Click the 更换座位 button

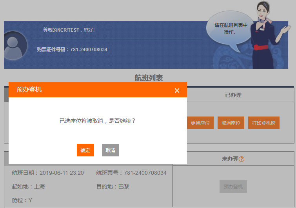click(200, 123)
